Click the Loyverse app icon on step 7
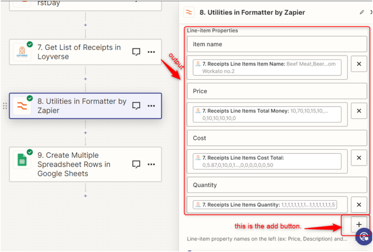Viewport: 373px width, 252px height. pyautogui.click(x=21, y=52)
